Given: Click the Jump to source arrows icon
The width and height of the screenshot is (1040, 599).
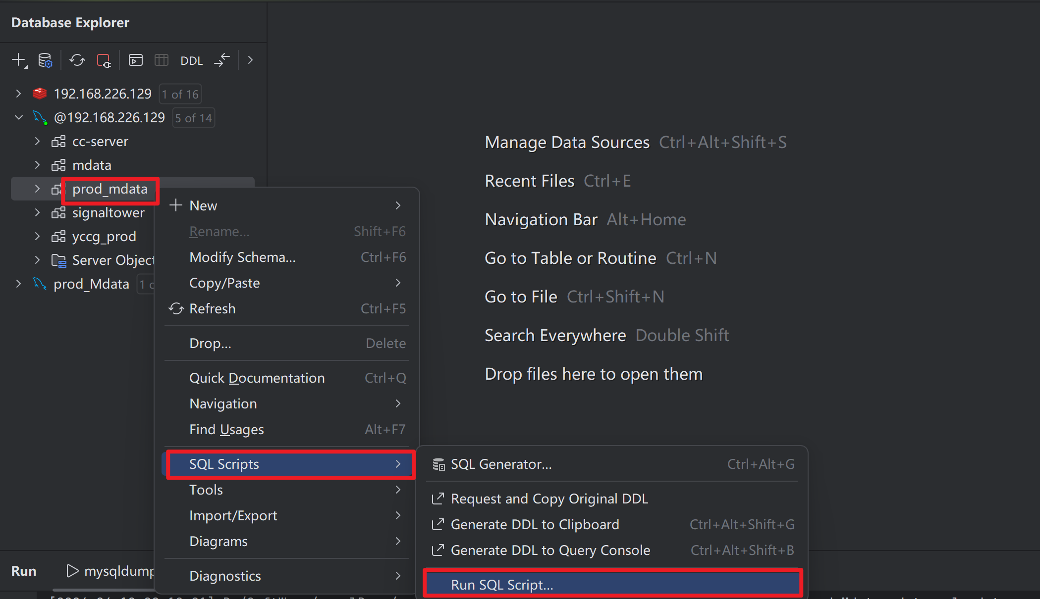Looking at the screenshot, I should [x=222, y=60].
